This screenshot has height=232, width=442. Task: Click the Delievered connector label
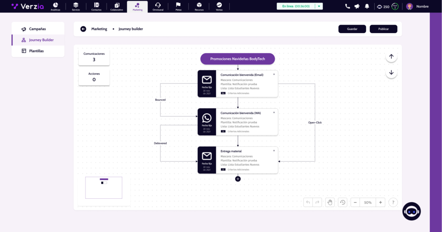point(160,143)
